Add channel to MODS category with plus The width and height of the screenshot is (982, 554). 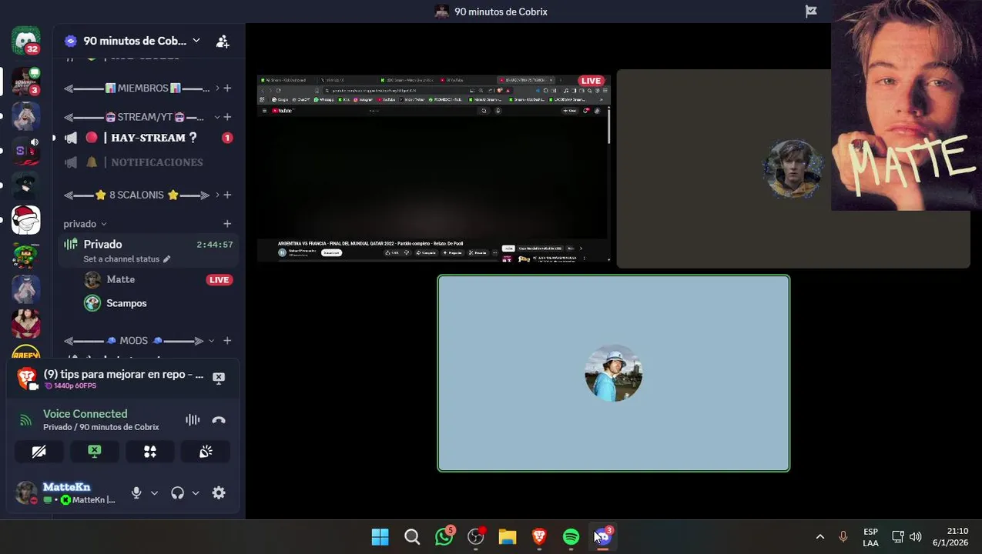point(227,341)
